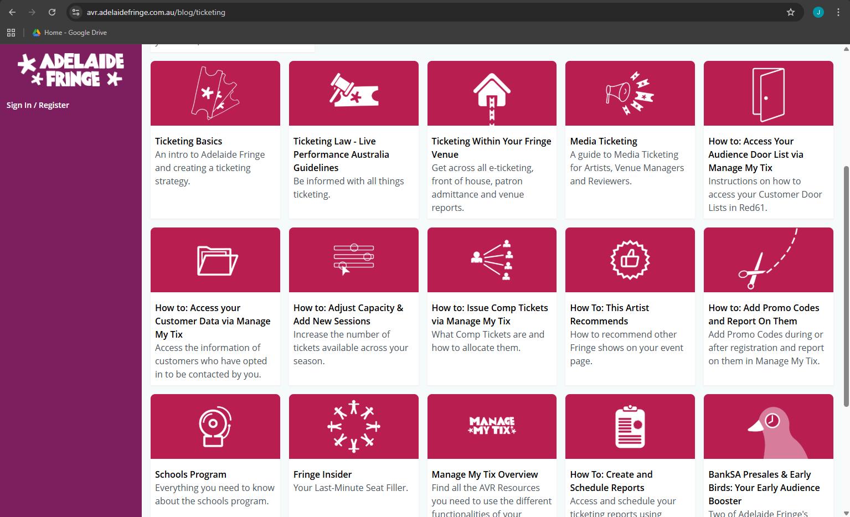
Task: Click text 'Be informed with all things ticketing.'
Action: tap(348, 188)
